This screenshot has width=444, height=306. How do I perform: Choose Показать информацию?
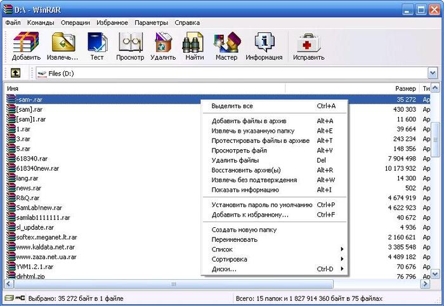coord(274,190)
